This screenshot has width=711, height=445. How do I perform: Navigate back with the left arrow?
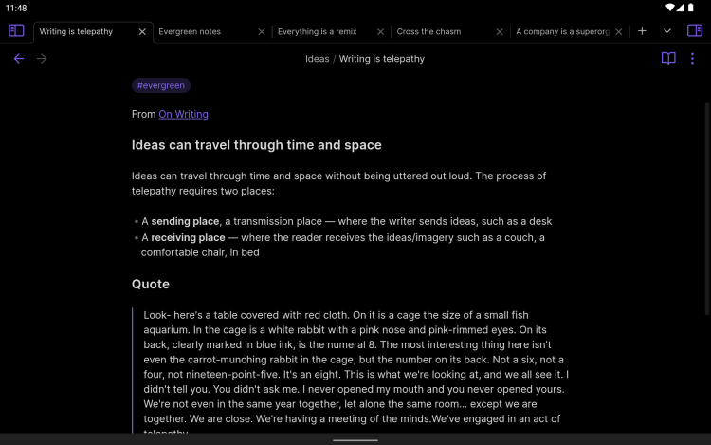18,59
